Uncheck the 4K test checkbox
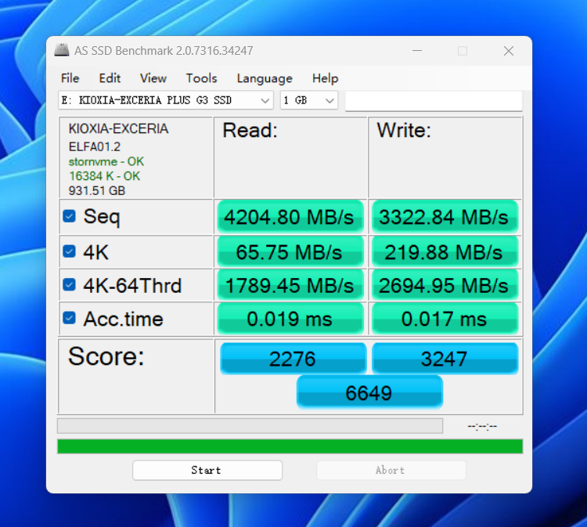Screen dimensions: 587x527 (69, 251)
